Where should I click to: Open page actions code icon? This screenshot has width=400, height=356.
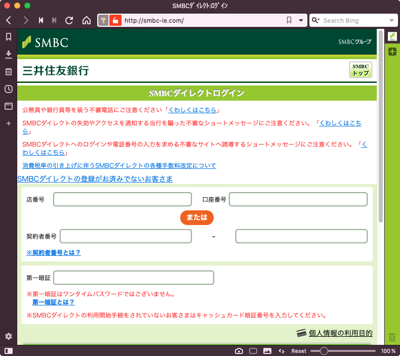pyautogui.click(x=282, y=351)
